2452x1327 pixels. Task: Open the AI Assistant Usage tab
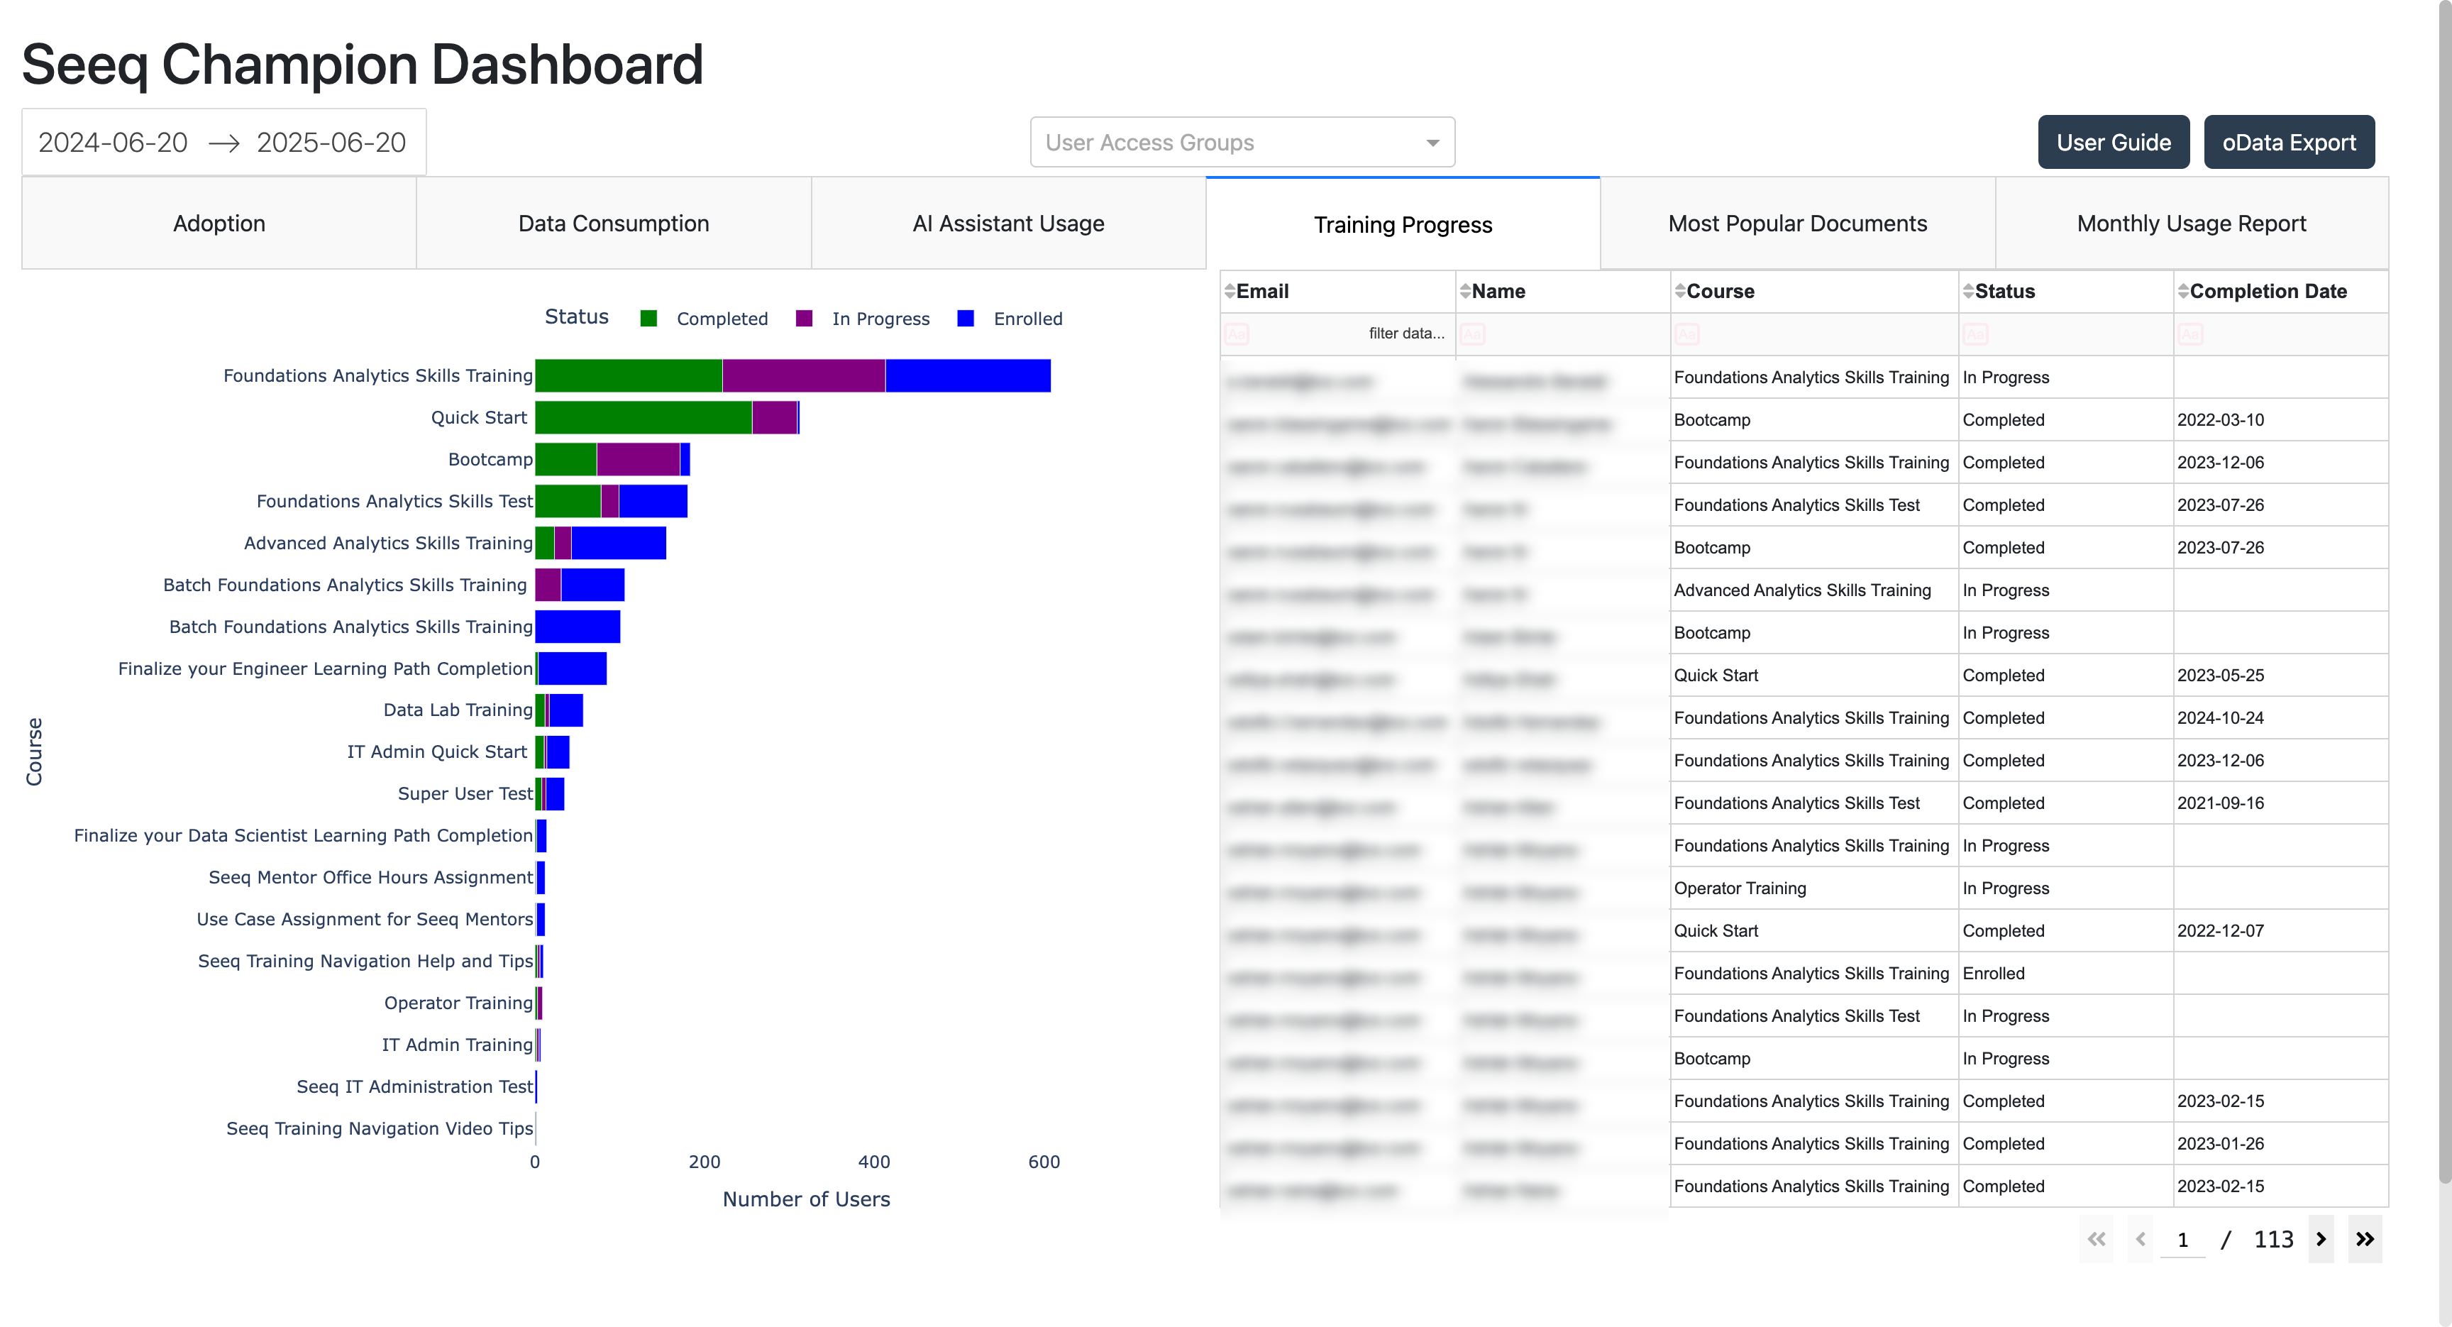tap(1008, 224)
